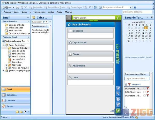Collapse the Sem Data task group
The height and width of the screenshot is (120, 155).
pyautogui.click(x=126, y=85)
